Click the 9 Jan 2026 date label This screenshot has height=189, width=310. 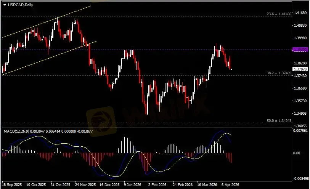click(132, 185)
